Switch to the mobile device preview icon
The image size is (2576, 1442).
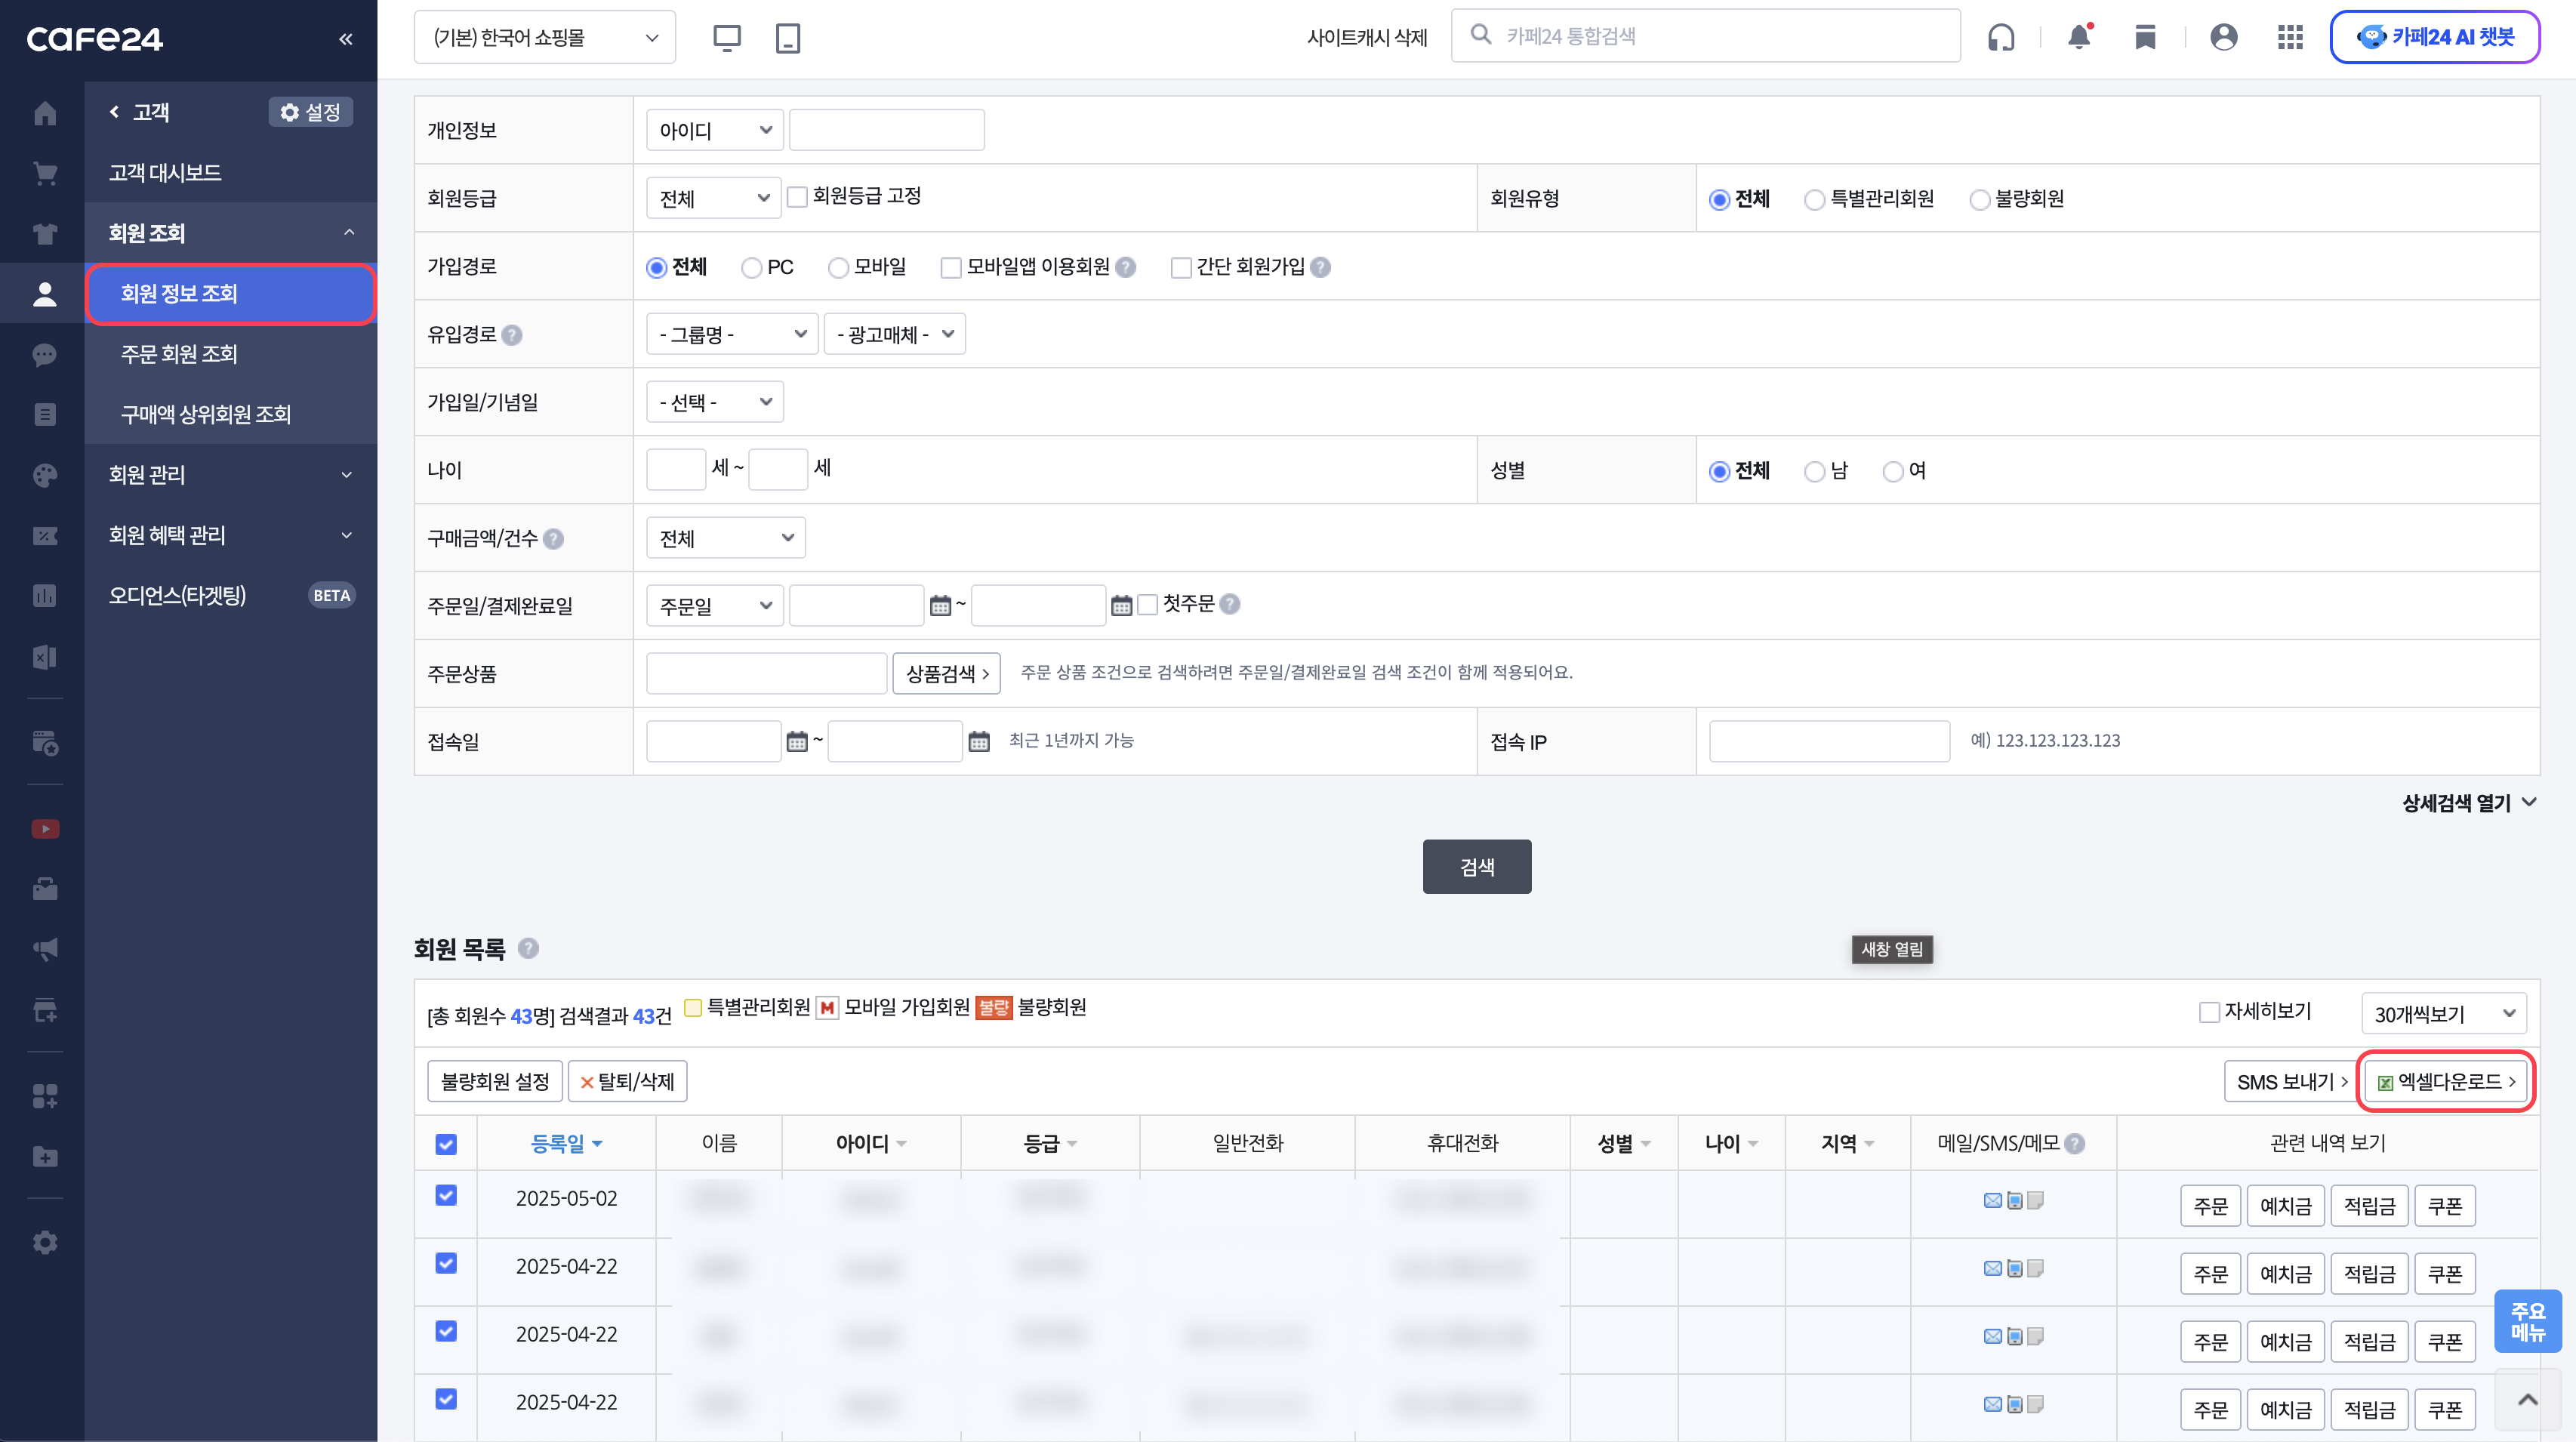point(788,38)
